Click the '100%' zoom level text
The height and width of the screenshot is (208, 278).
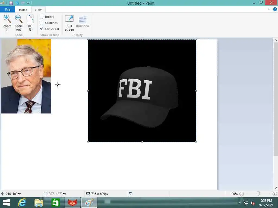click(234, 194)
